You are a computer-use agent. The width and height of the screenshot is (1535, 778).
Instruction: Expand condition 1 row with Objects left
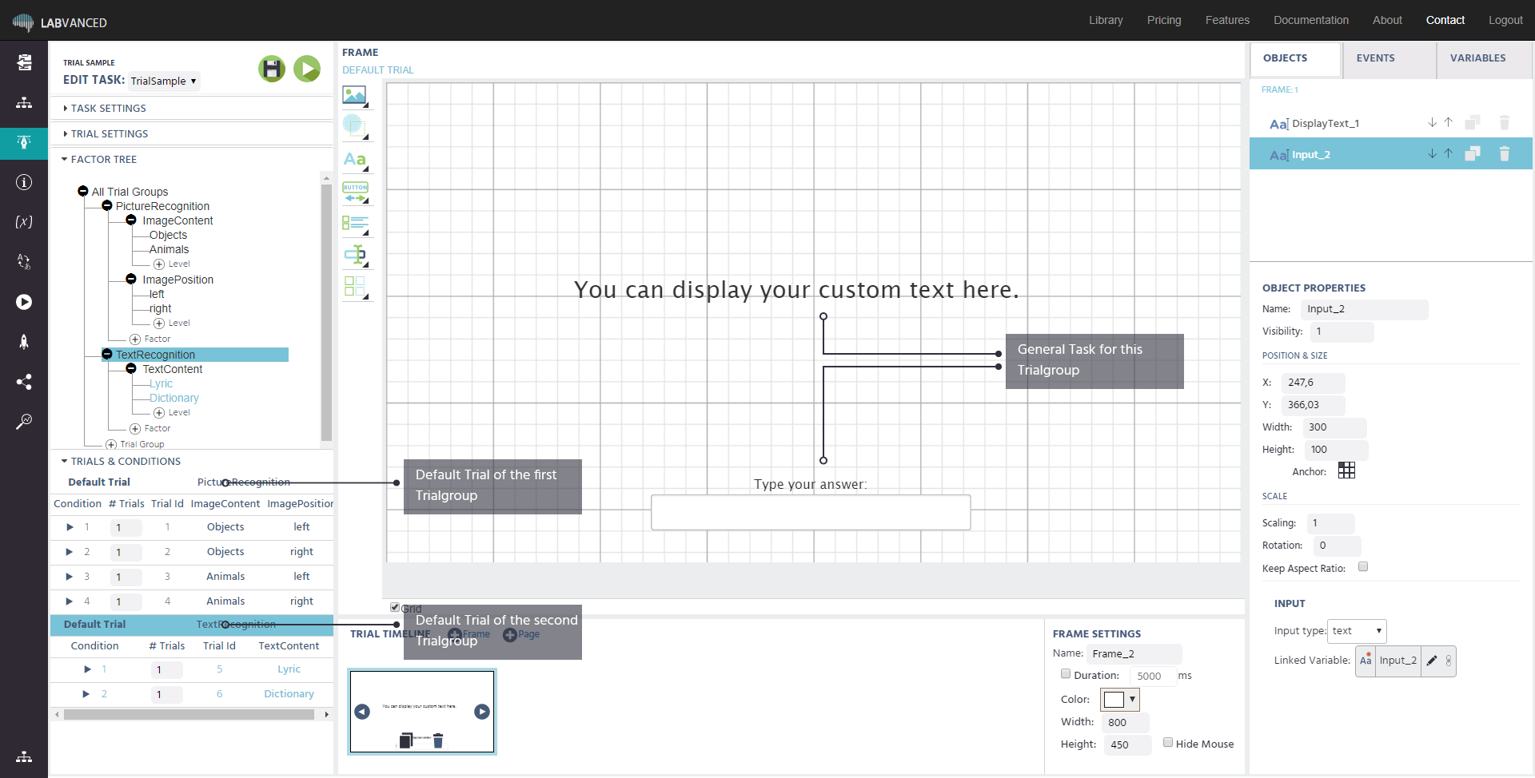pos(70,527)
